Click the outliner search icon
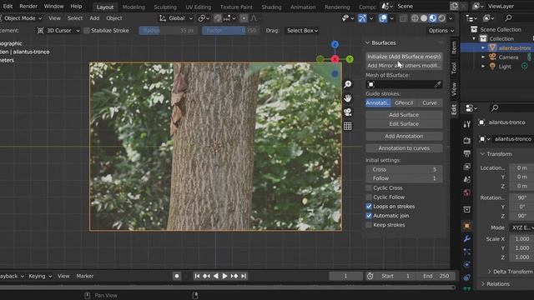 (508, 18)
